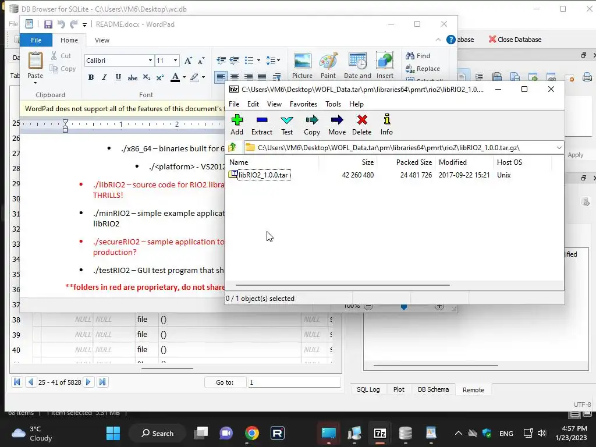Click Date and time icon in WordPad
The height and width of the screenshot is (447, 596).
(358, 65)
